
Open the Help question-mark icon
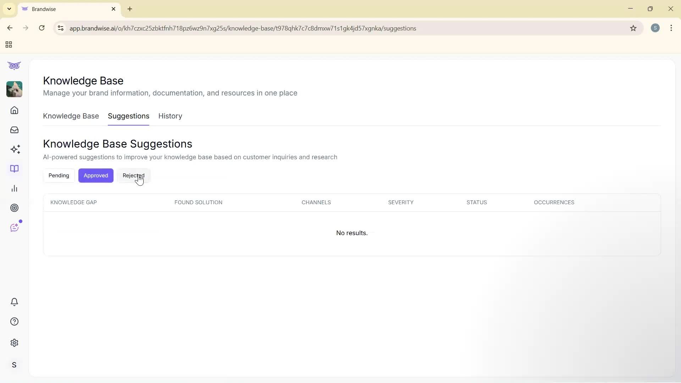[x=14, y=321]
